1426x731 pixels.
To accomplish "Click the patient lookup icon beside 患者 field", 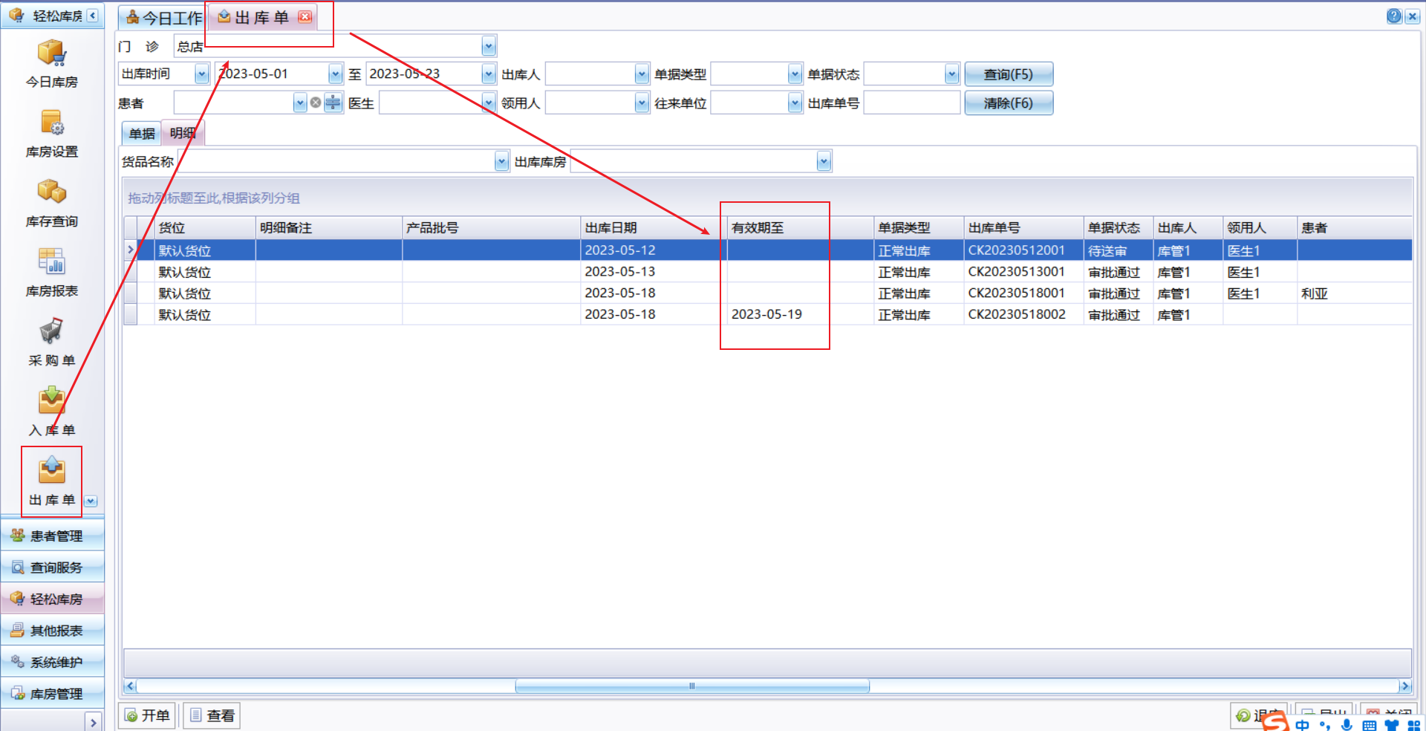I will tap(333, 103).
